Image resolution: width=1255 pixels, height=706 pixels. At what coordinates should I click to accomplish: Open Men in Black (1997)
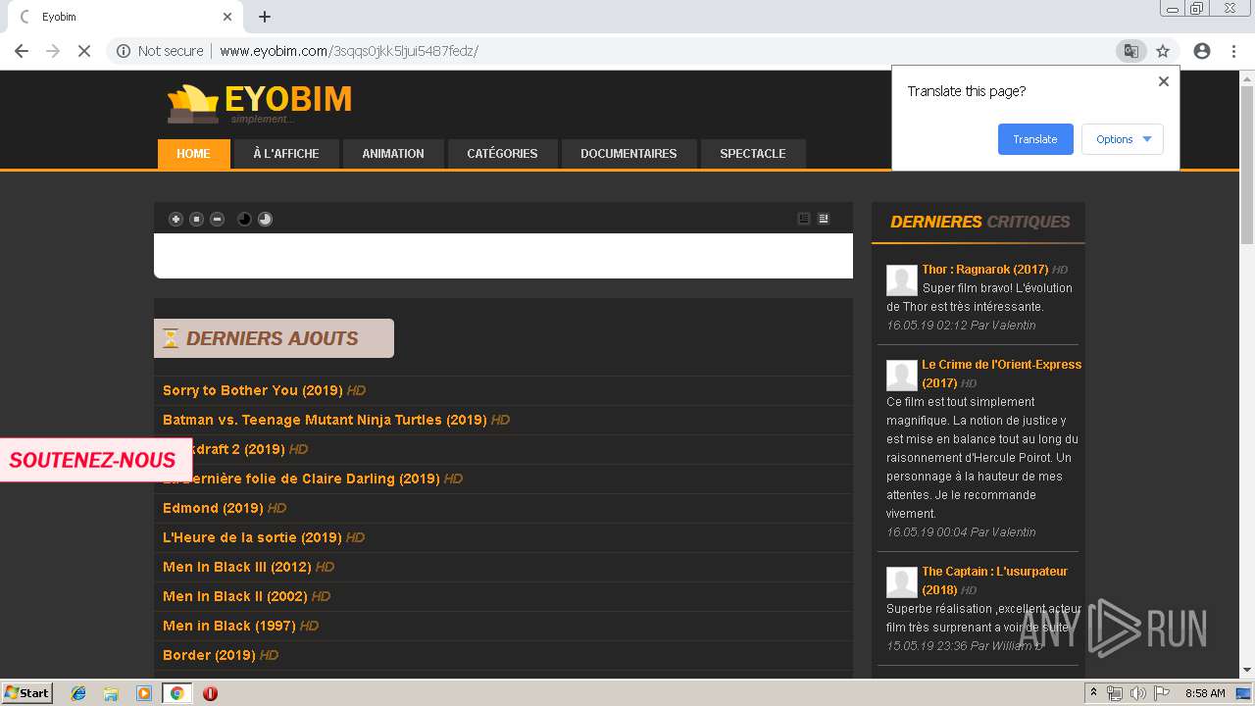[x=228, y=626]
